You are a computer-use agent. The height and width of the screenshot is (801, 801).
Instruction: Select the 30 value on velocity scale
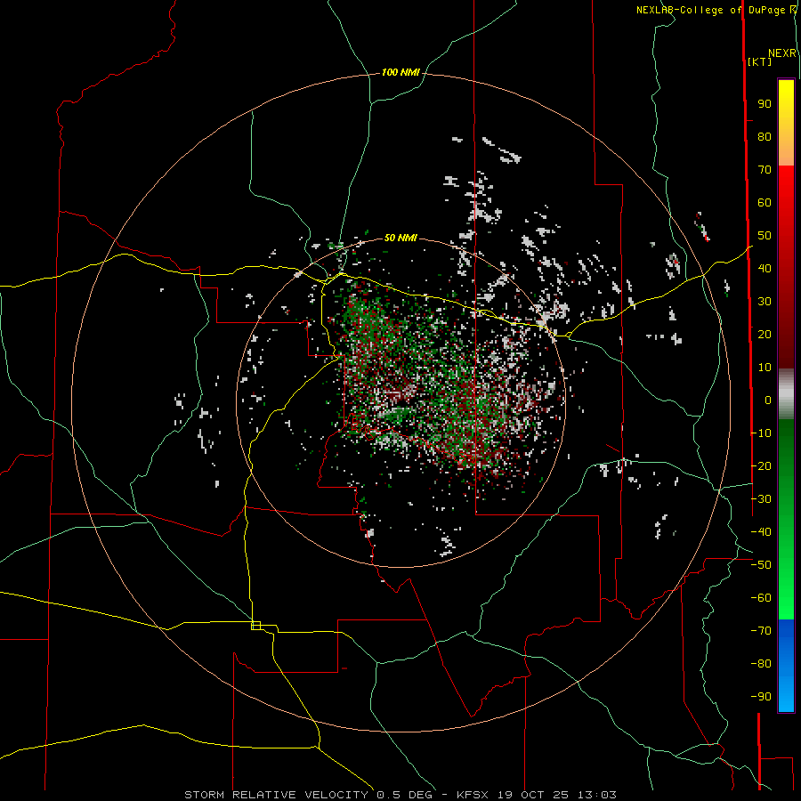(765, 302)
